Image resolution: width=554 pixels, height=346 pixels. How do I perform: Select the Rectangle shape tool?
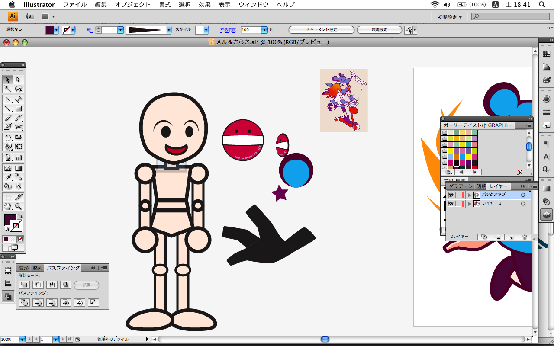coord(19,109)
